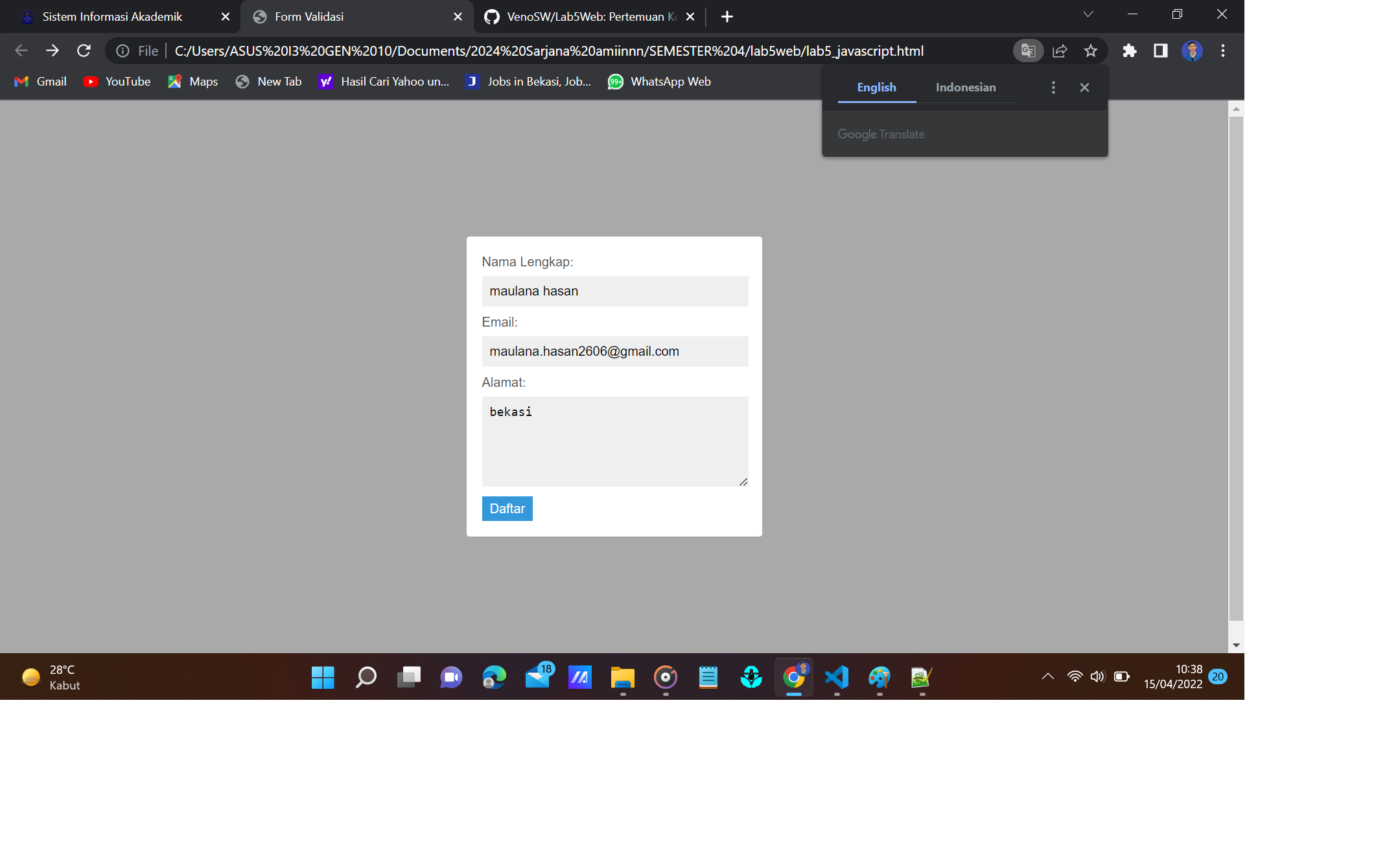Screen dimensions: 1387x867
Task: Open the Extensions puzzle piece icon
Action: [1130, 51]
